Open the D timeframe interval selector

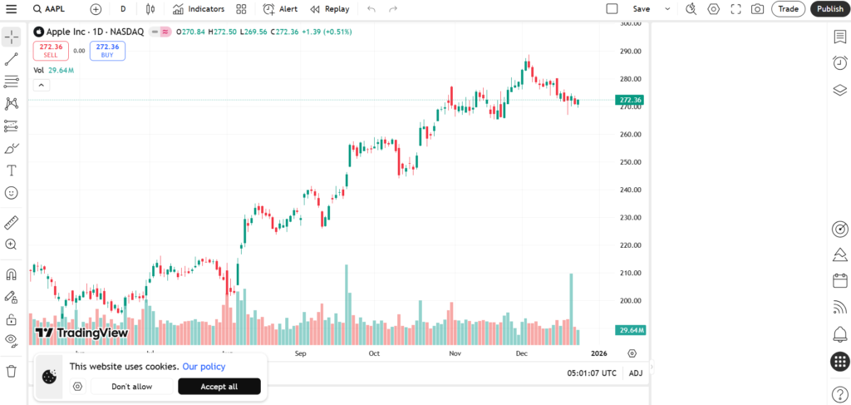[123, 8]
